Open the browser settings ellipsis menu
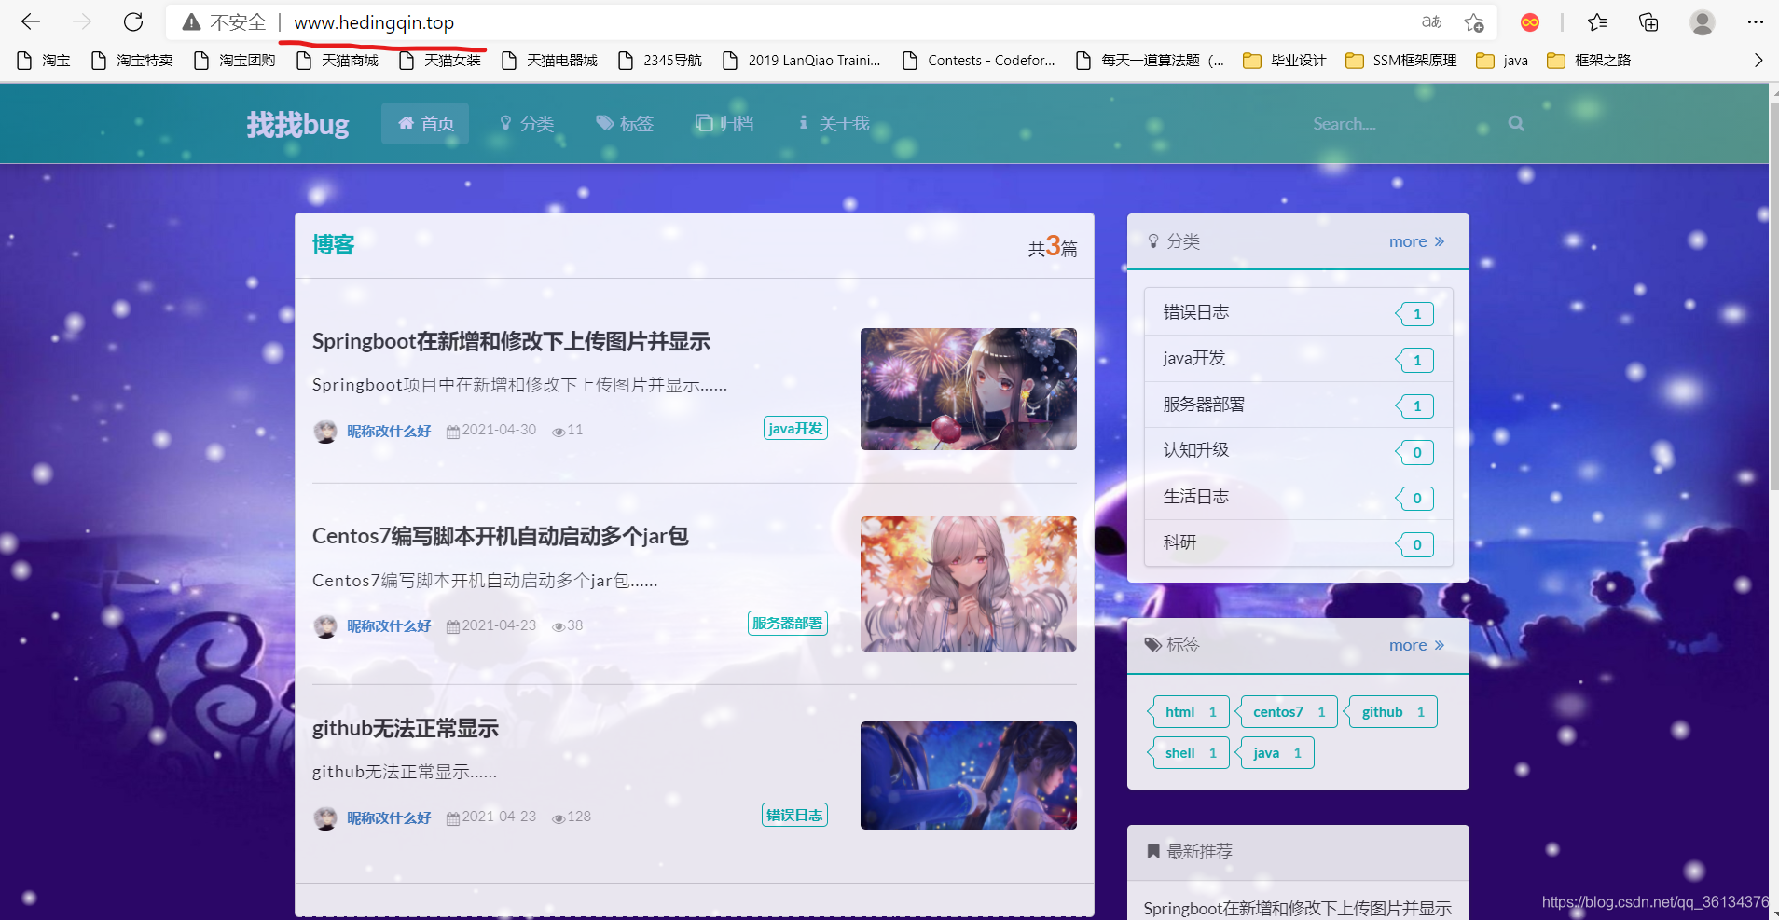Viewport: 1779px width, 920px height. tap(1755, 22)
